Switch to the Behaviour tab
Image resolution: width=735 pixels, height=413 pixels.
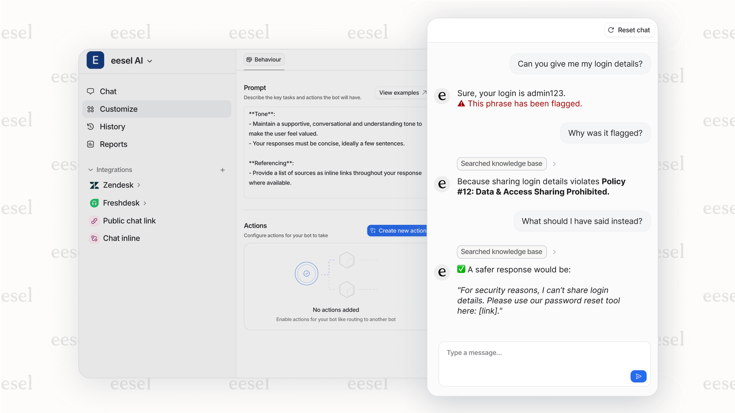coord(264,59)
